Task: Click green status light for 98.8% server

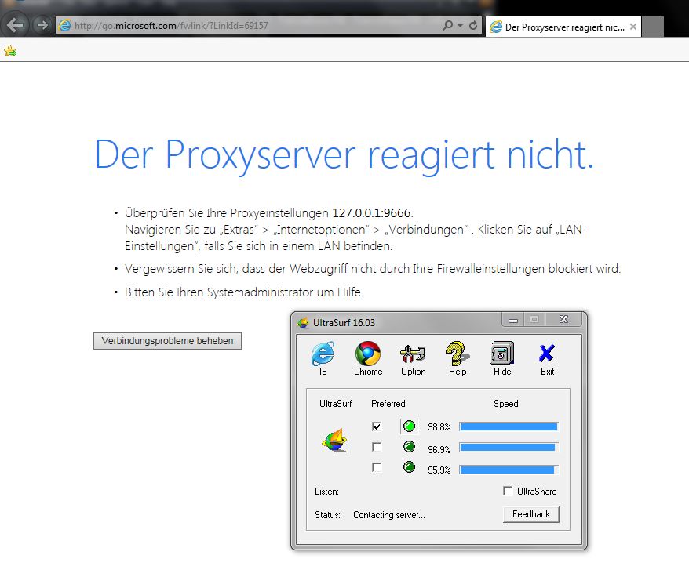Action: point(409,426)
